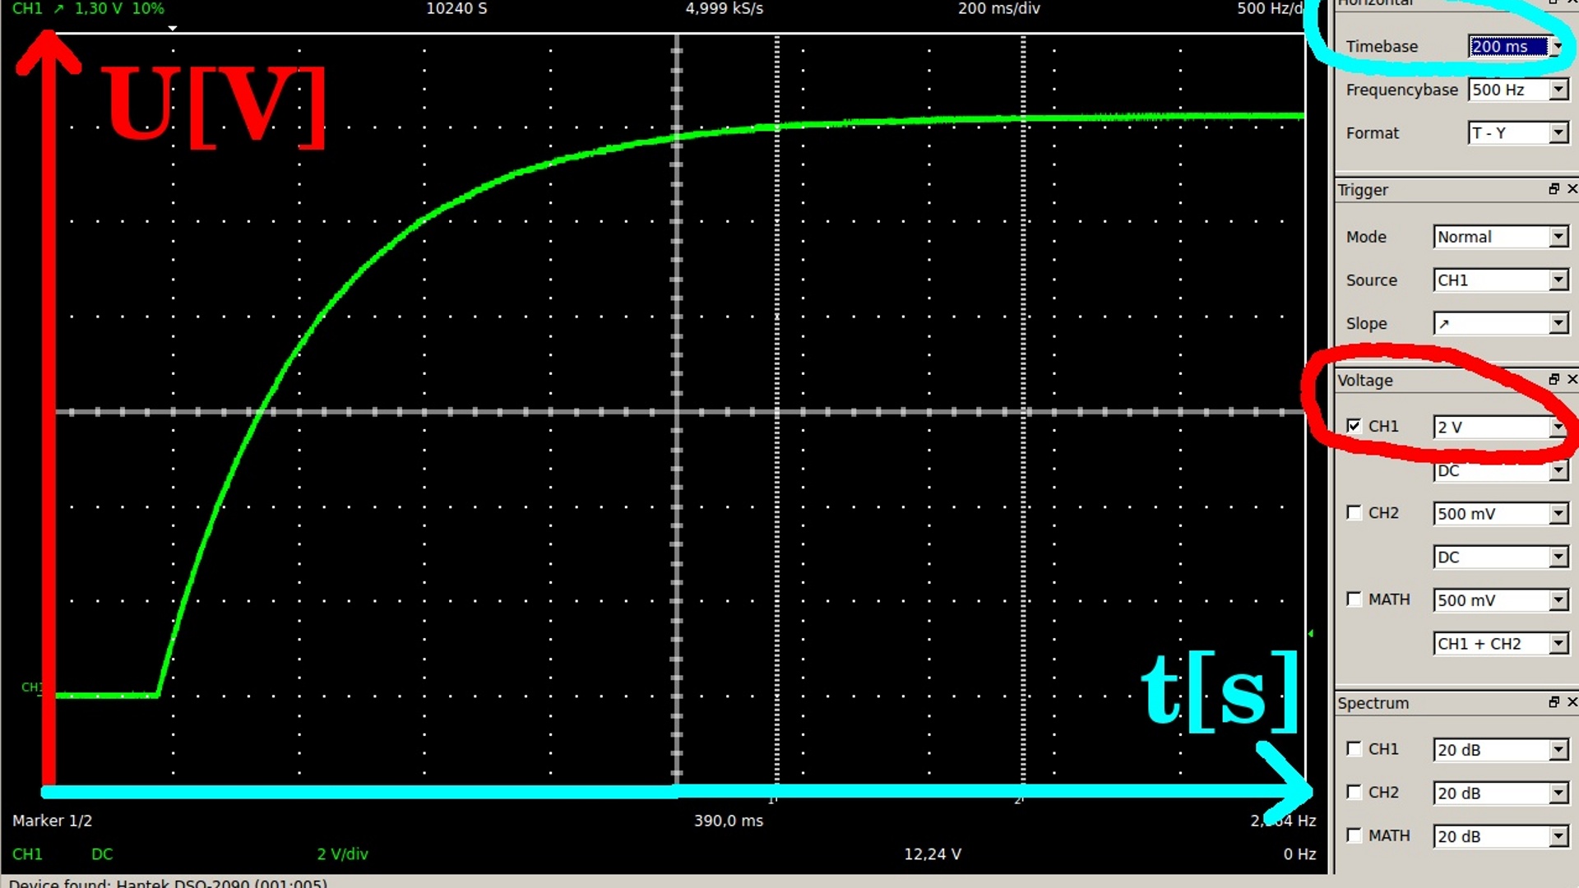Float the Voltage panel using its dock icon
The height and width of the screenshot is (888, 1579).
(1554, 379)
